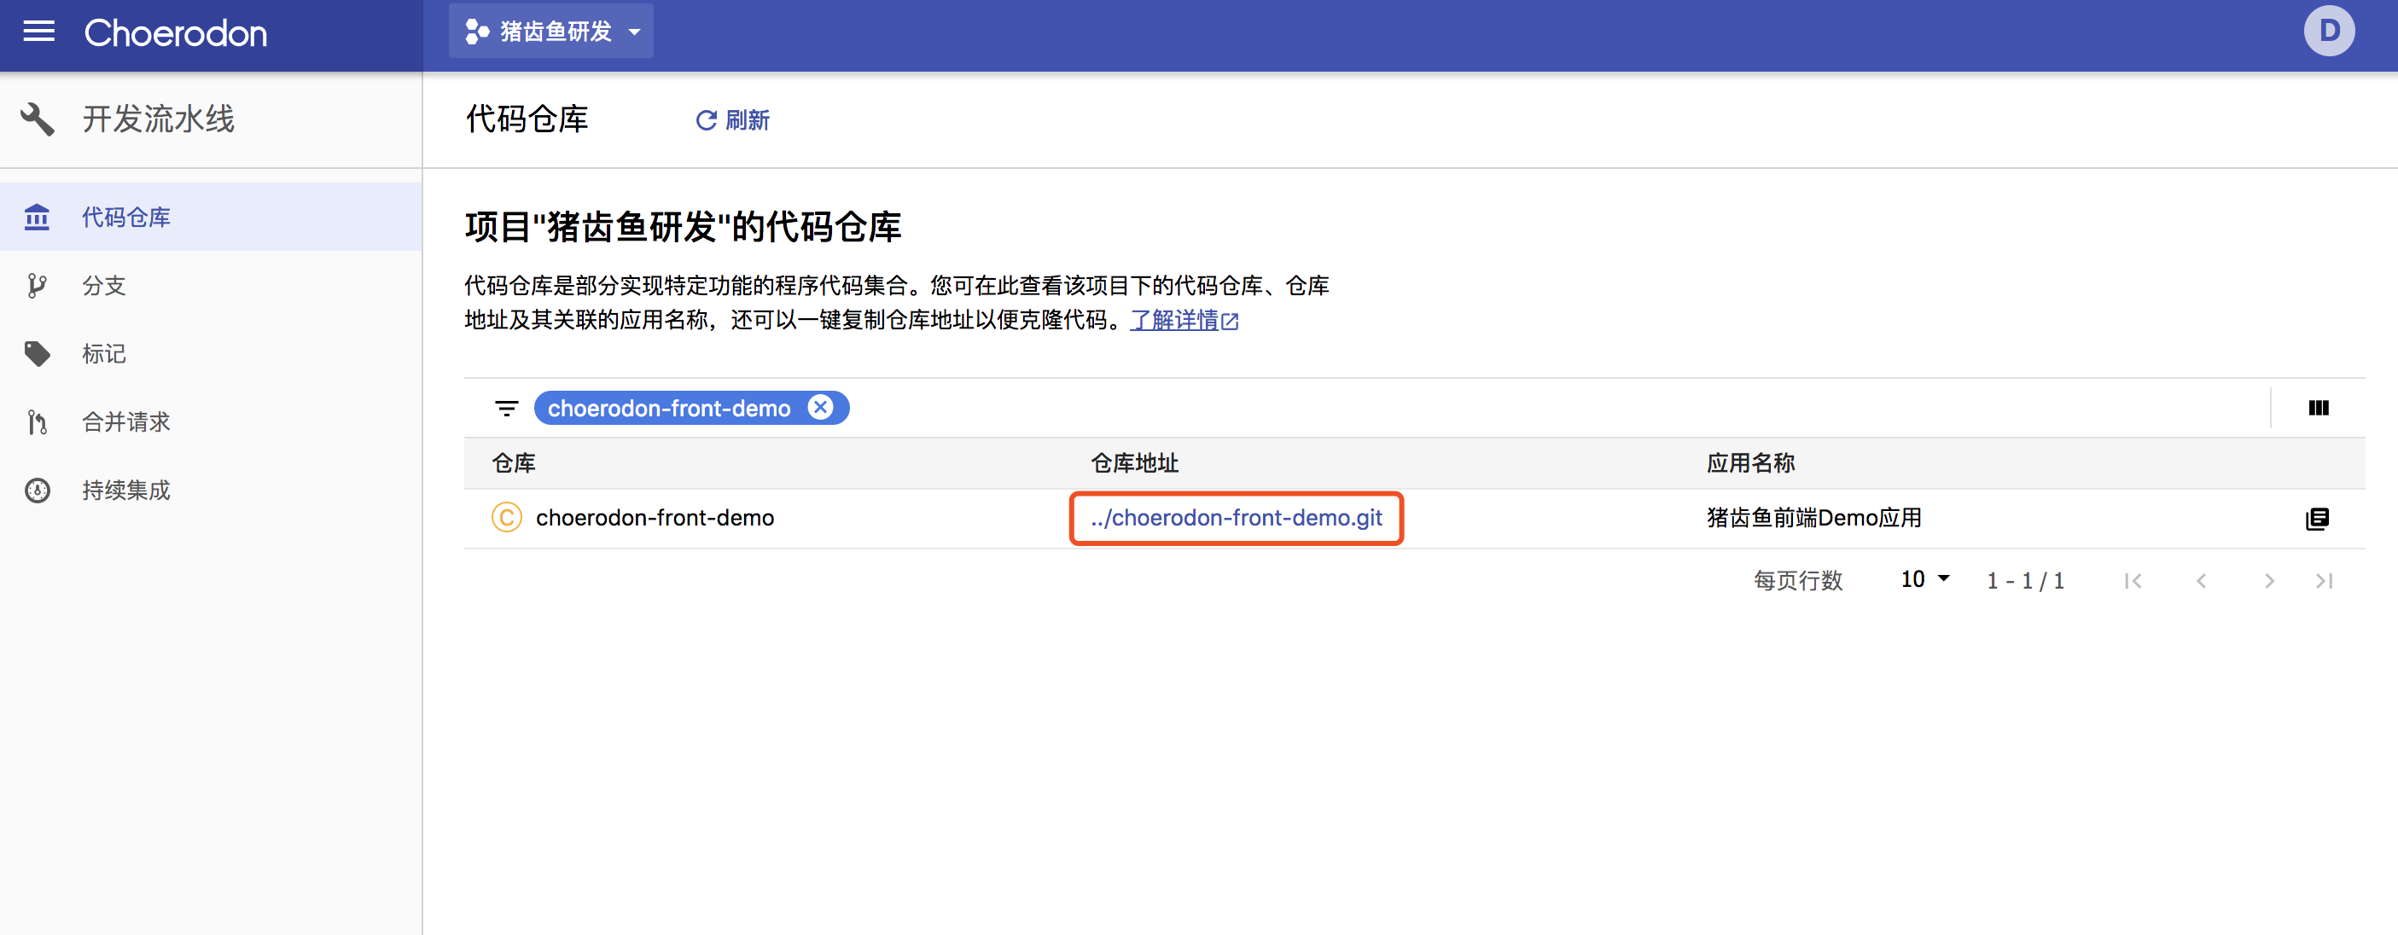Open the rows per page 10 dropdown
2398x935 pixels.
pos(1924,579)
